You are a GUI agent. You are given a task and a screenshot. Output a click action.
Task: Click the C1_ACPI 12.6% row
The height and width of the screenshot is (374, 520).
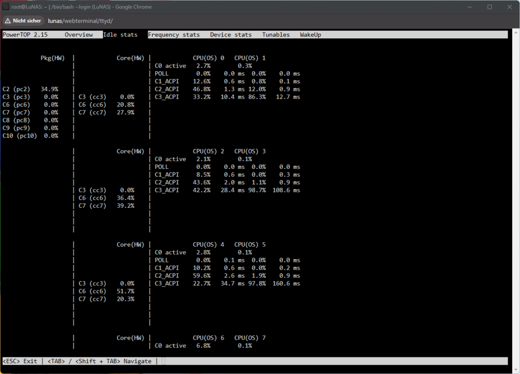(227, 82)
